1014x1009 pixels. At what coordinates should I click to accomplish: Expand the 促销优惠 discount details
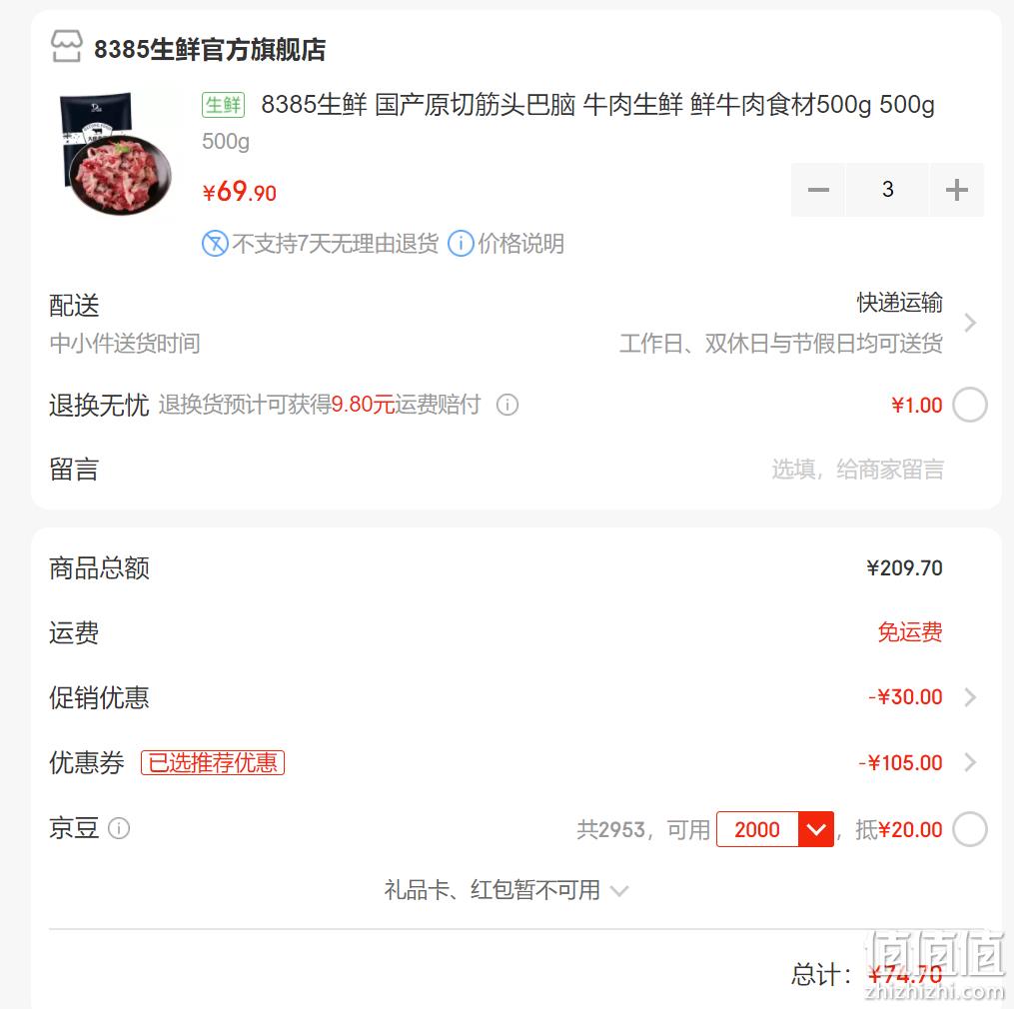pyautogui.click(x=969, y=697)
